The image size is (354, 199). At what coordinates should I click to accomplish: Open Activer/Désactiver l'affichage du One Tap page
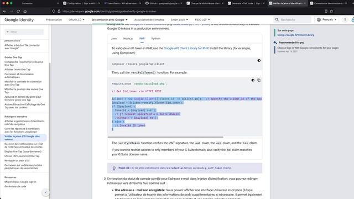coord(24,106)
